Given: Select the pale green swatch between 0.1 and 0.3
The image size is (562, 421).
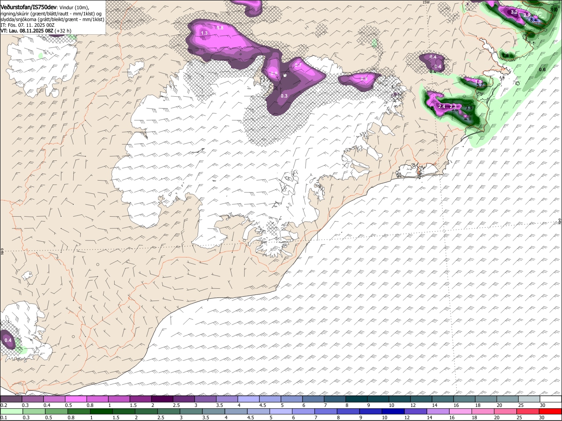Looking at the screenshot, I should click(11, 411).
